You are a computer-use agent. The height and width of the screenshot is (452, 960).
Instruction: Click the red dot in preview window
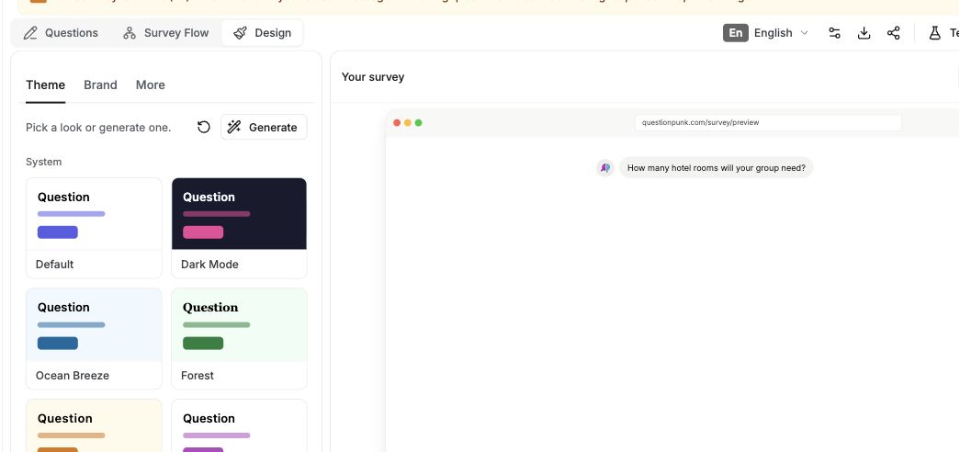397,122
